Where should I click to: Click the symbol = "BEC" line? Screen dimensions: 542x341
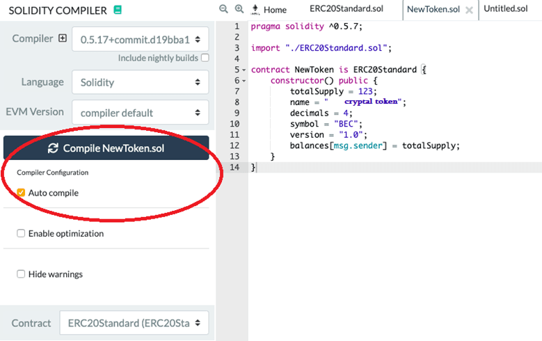pyautogui.click(x=326, y=124)
